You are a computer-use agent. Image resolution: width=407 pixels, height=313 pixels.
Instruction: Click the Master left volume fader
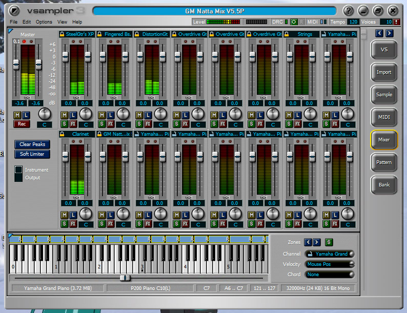tap(16, 65)
